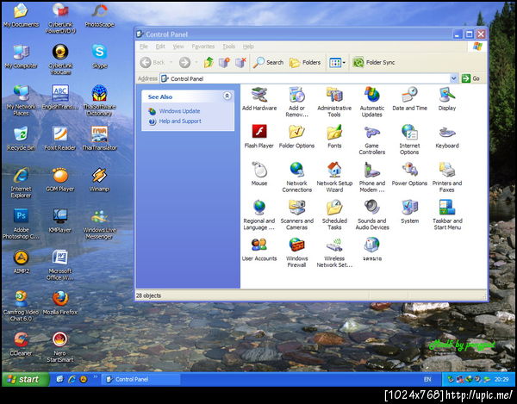Open Scanners and Cameras icon
Viewport: 517px width, 404px height.
(296, 214)
